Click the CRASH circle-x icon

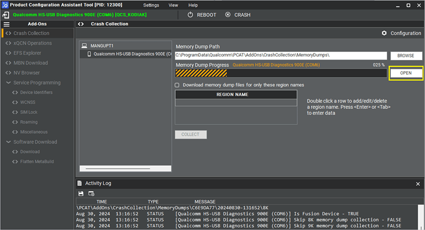click(228, 15)
